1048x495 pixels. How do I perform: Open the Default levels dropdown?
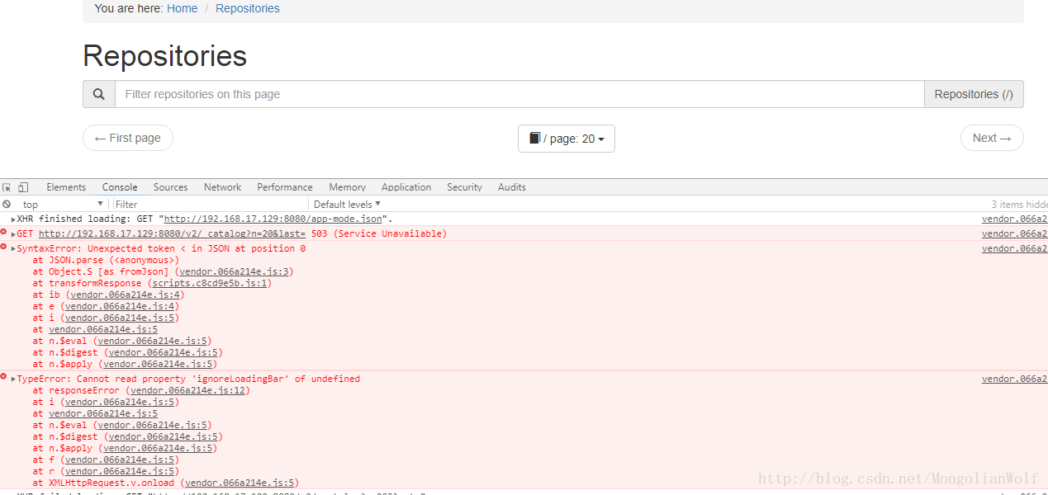(x=347, y=204)
